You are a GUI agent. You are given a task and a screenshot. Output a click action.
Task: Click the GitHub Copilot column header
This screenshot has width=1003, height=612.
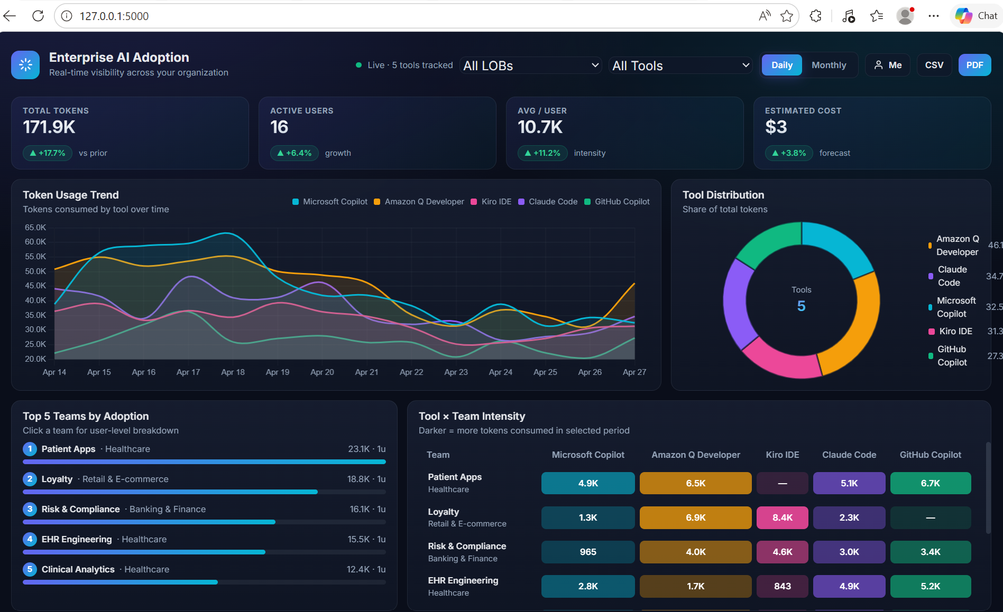pyautogui.click(x=931, y=455)
